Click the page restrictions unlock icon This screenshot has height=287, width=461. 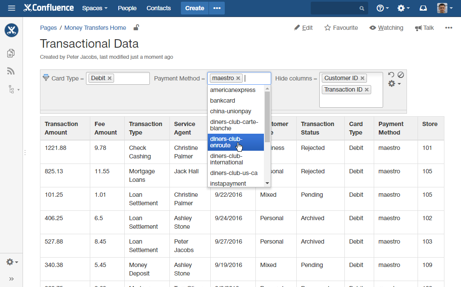pos(136,28)
